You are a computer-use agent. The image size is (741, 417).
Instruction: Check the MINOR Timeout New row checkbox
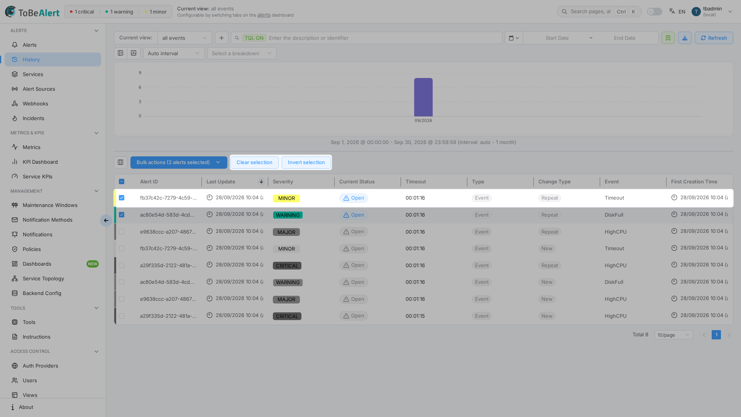click(122, 248)
